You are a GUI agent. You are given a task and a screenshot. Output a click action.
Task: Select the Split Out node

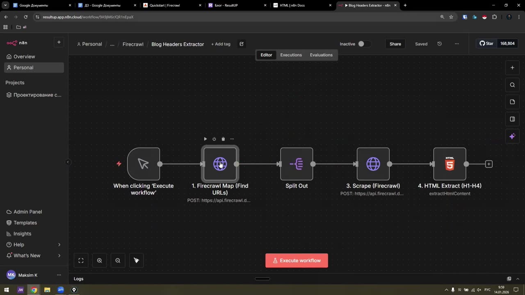click(297, 164)
